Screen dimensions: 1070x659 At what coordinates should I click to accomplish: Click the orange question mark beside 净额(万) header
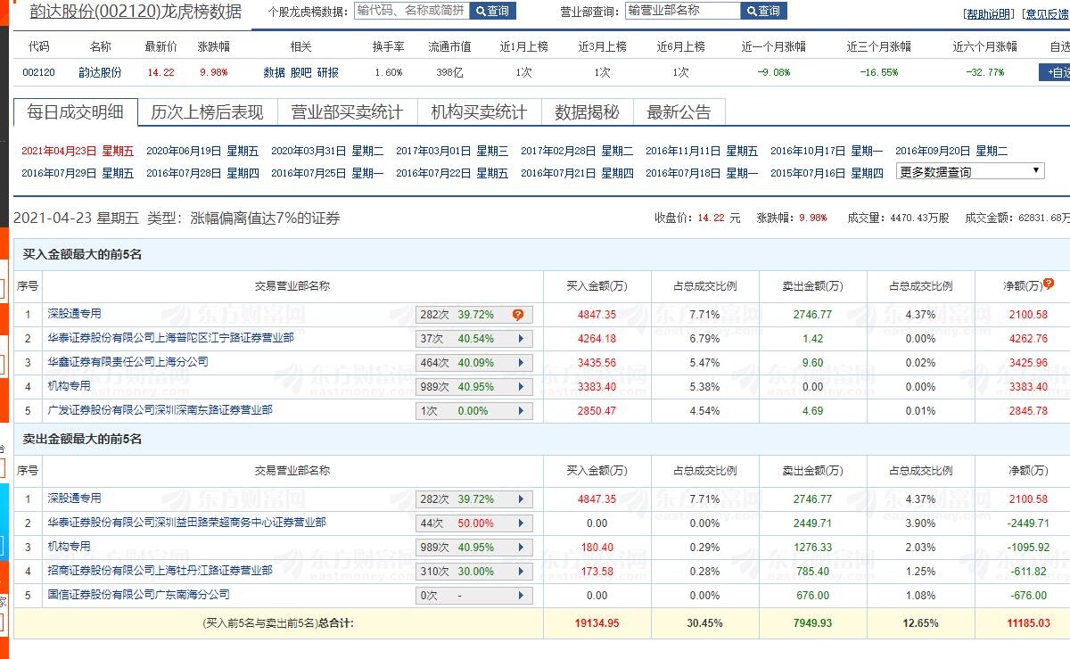pyautogui.click(x=1048, y=284)
